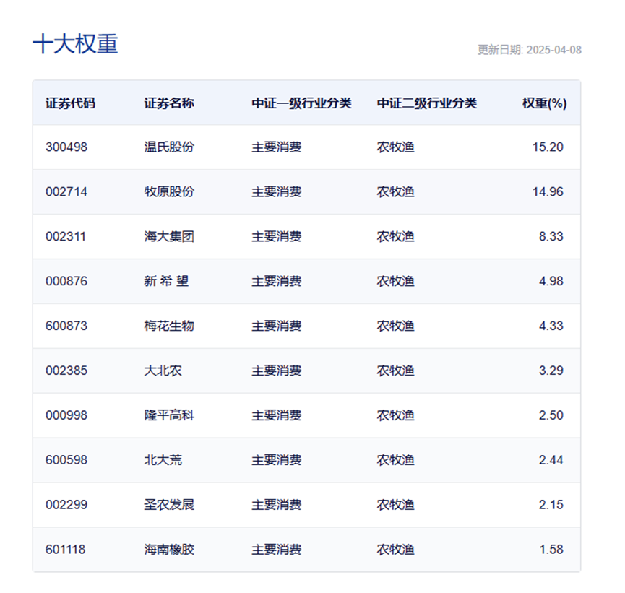
Task: Click security name 北大荒
Action: point(163,460)
